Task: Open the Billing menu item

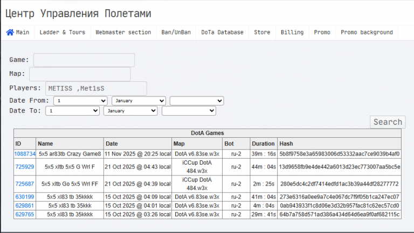Action: tap(292, 32)
